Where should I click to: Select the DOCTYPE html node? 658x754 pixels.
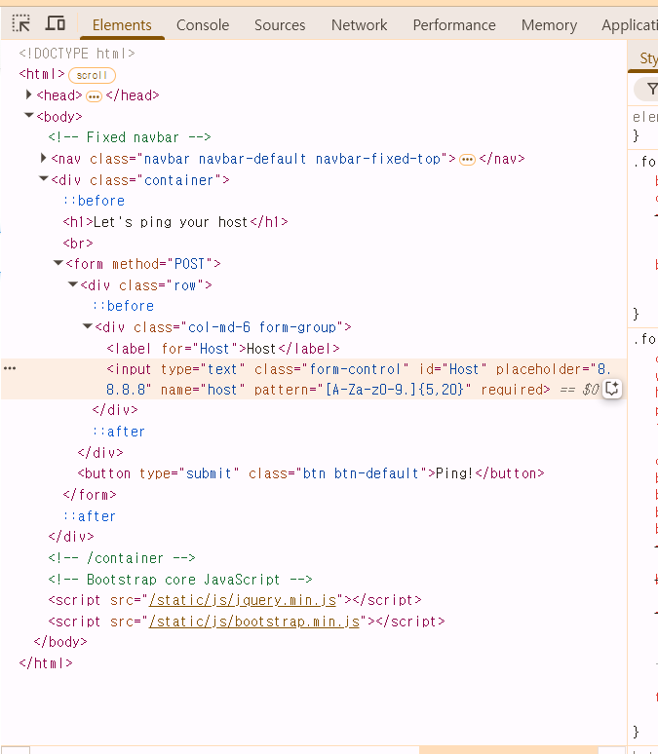[77, 54]
